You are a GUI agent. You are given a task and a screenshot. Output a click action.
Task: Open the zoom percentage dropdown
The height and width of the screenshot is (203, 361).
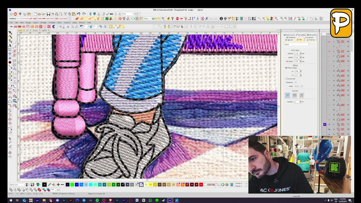click(x=133, y=14)
